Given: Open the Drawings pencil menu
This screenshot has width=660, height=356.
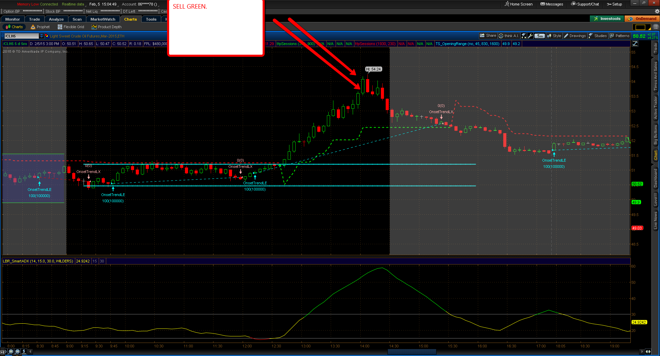Looking at the screenshot, I should pos(575,36).
